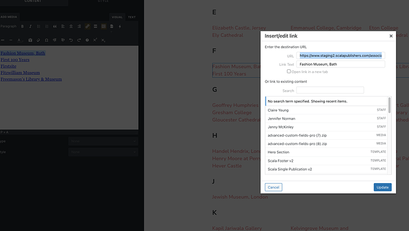Click the Link Text input field

[341, 64]
